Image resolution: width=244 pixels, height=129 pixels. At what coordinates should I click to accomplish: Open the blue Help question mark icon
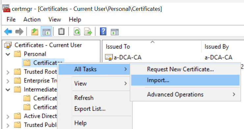(x=103, y=31)
